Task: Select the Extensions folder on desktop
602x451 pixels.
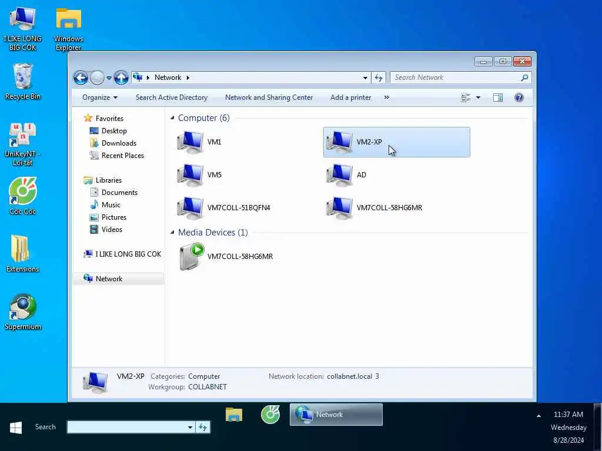Action: (x=23, y=254)
